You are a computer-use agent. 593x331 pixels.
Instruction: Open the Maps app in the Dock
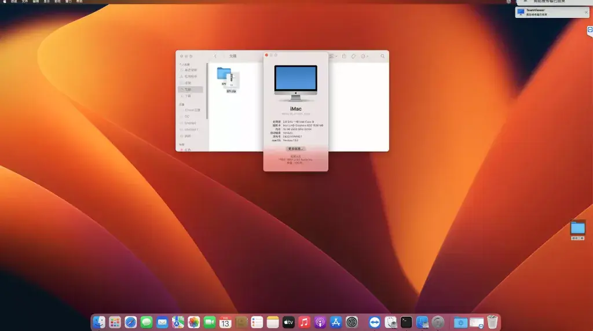point(178,322)
